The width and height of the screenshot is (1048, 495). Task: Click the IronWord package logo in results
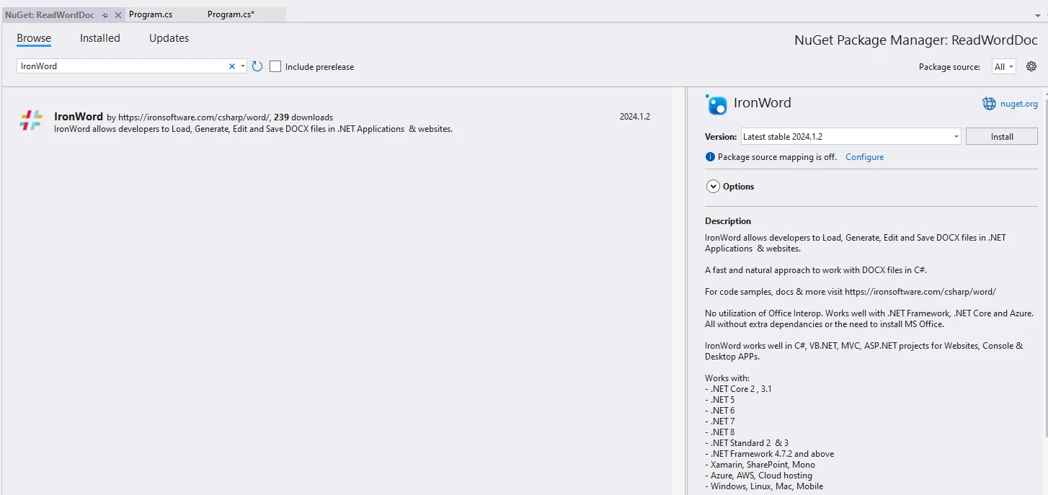click(x=31, y=120)
